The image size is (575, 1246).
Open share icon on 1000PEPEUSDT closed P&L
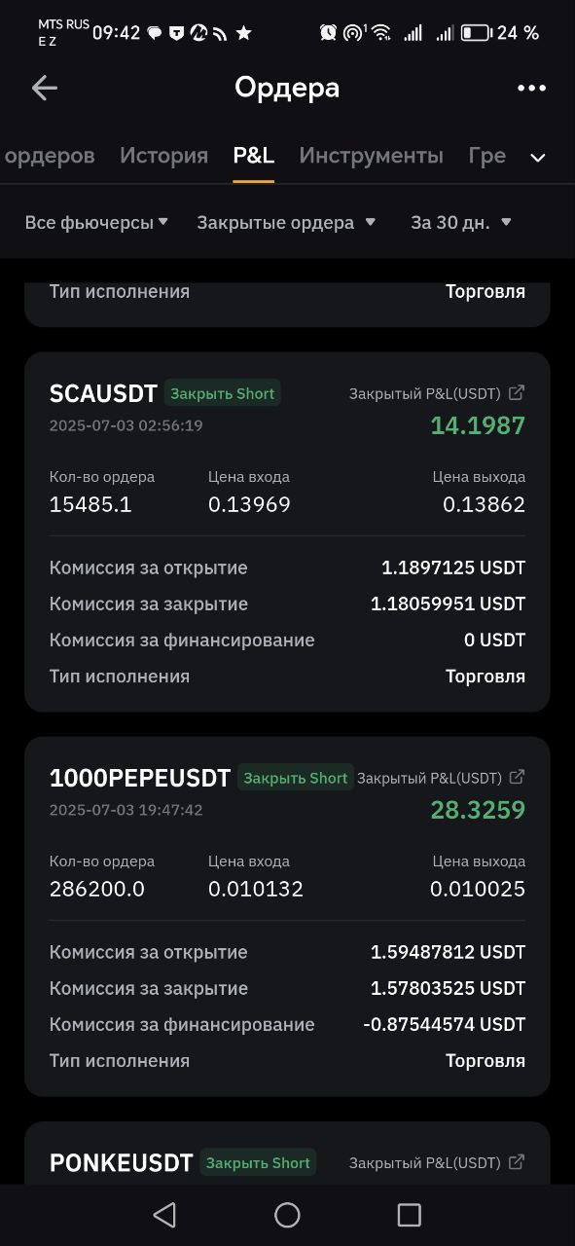coord(517,778)
